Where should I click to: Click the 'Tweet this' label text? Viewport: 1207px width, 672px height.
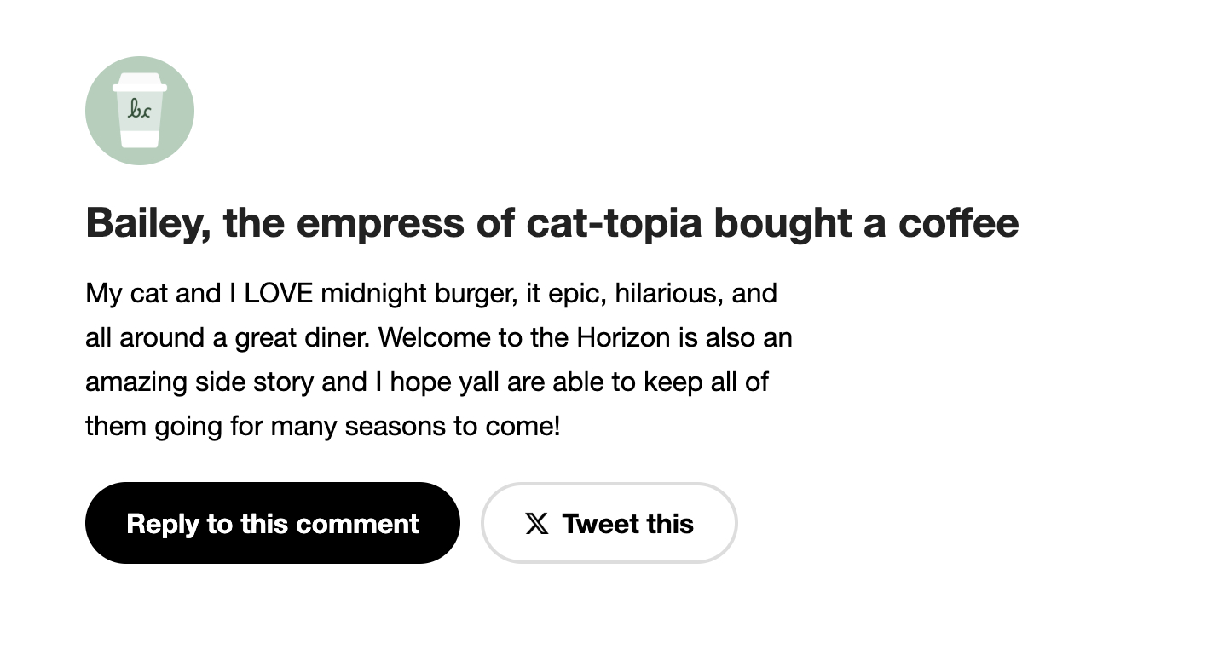[627, 523]
